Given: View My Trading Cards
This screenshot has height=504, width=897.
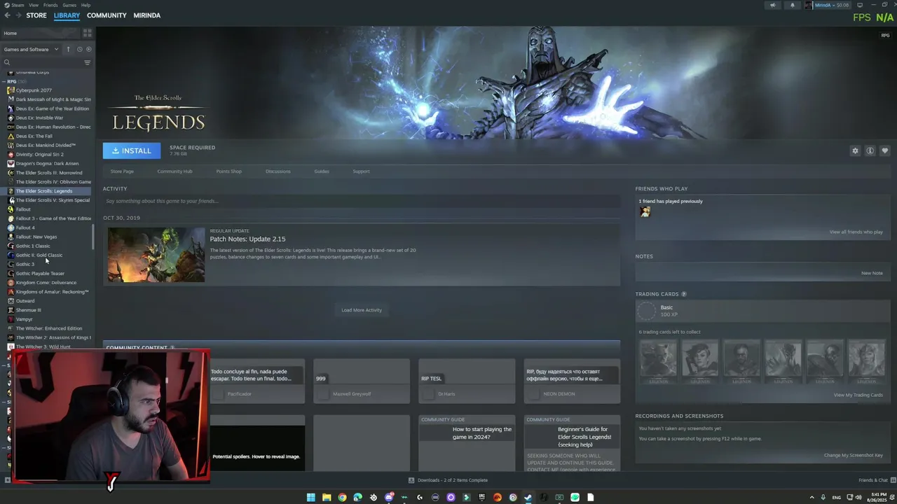Looking at the screenshot, I should (858, 395).
